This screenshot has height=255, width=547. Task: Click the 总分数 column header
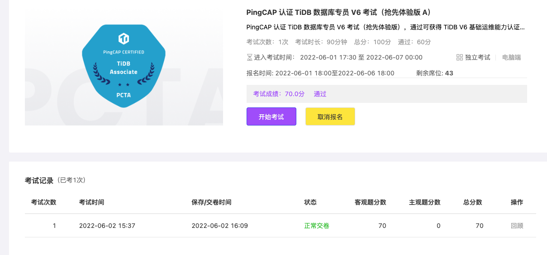pos(473,202)
